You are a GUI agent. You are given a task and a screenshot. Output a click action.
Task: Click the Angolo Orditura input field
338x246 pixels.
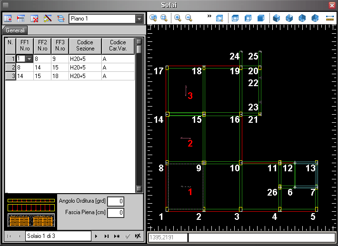click(x=116, y=201)
